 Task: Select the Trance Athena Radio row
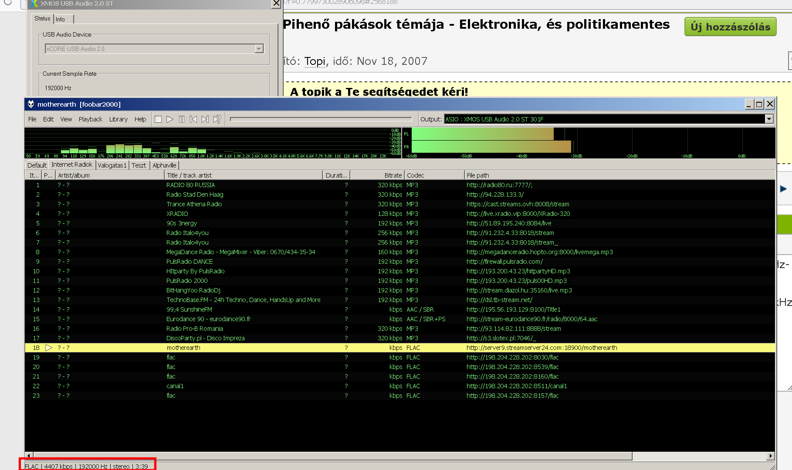[x=399, y=204]
